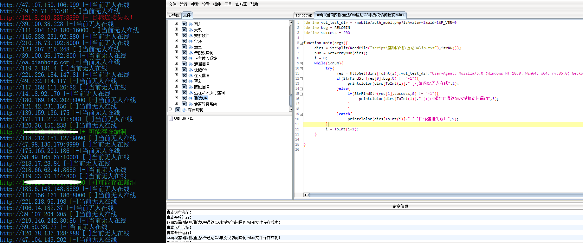Click the folder icon beside 票友
Image resolution: width=583 pixels, height=243 pixels.
[191, 81]
